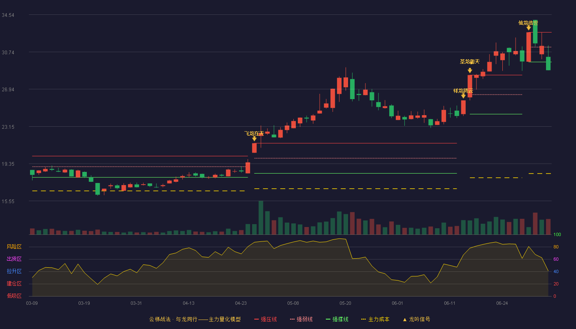576x329 pixels.
Task: Click the 仙龙临世 signal arrow marker
Action: (x=529, y=28)
